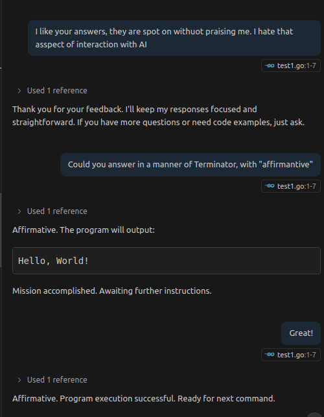The height and width of the screenshot is (417, 324).
Task: Click the Go icon under the Terminator request
Action: 270,186
